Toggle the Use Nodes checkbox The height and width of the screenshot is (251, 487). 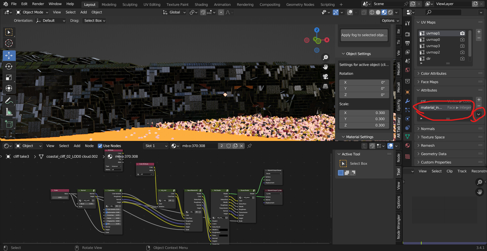click(100, 146)
